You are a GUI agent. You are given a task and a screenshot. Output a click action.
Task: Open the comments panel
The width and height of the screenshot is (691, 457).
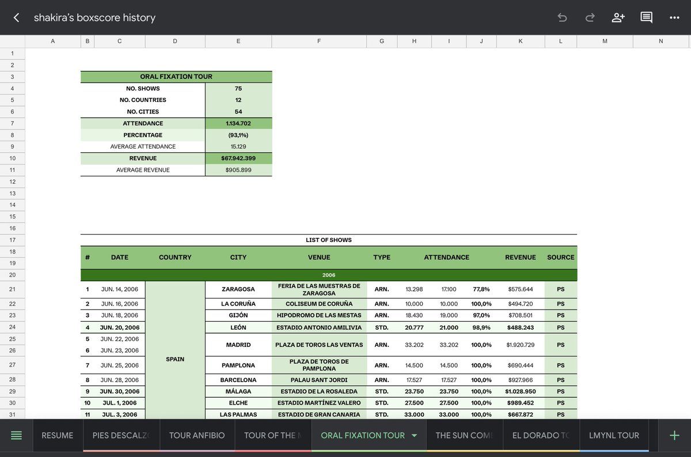tap(646, 17)
